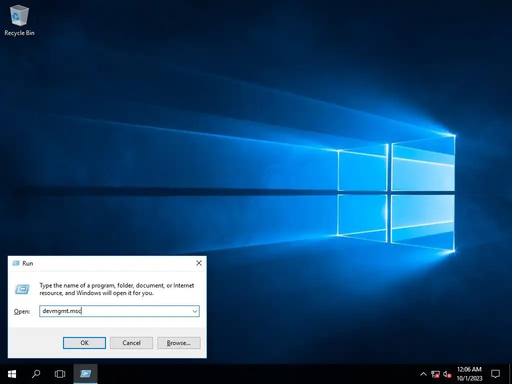Close the Run dialog with X
512x384 pixels.
coord(199,263)
